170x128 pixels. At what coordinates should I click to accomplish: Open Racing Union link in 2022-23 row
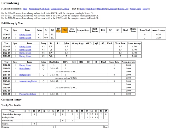point(25,53)
